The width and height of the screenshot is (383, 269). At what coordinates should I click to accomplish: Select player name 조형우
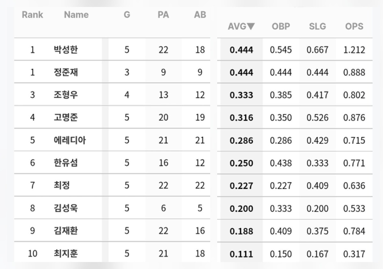[66, 95]
